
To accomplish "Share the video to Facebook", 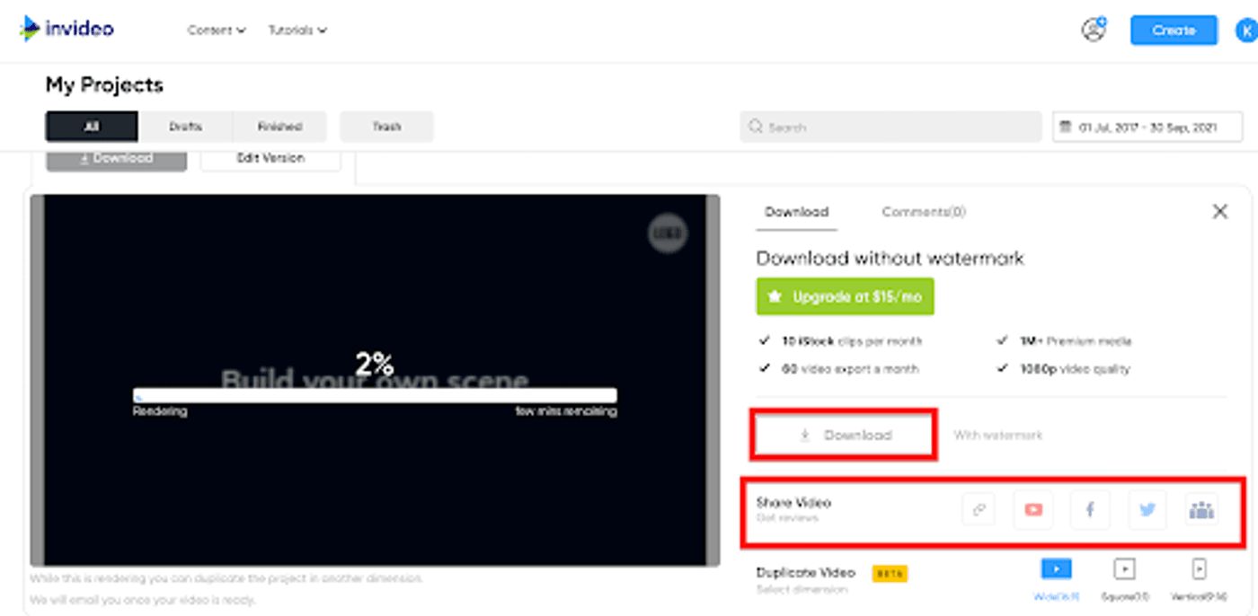I will pyautogui.click(x=1090, y=510).
